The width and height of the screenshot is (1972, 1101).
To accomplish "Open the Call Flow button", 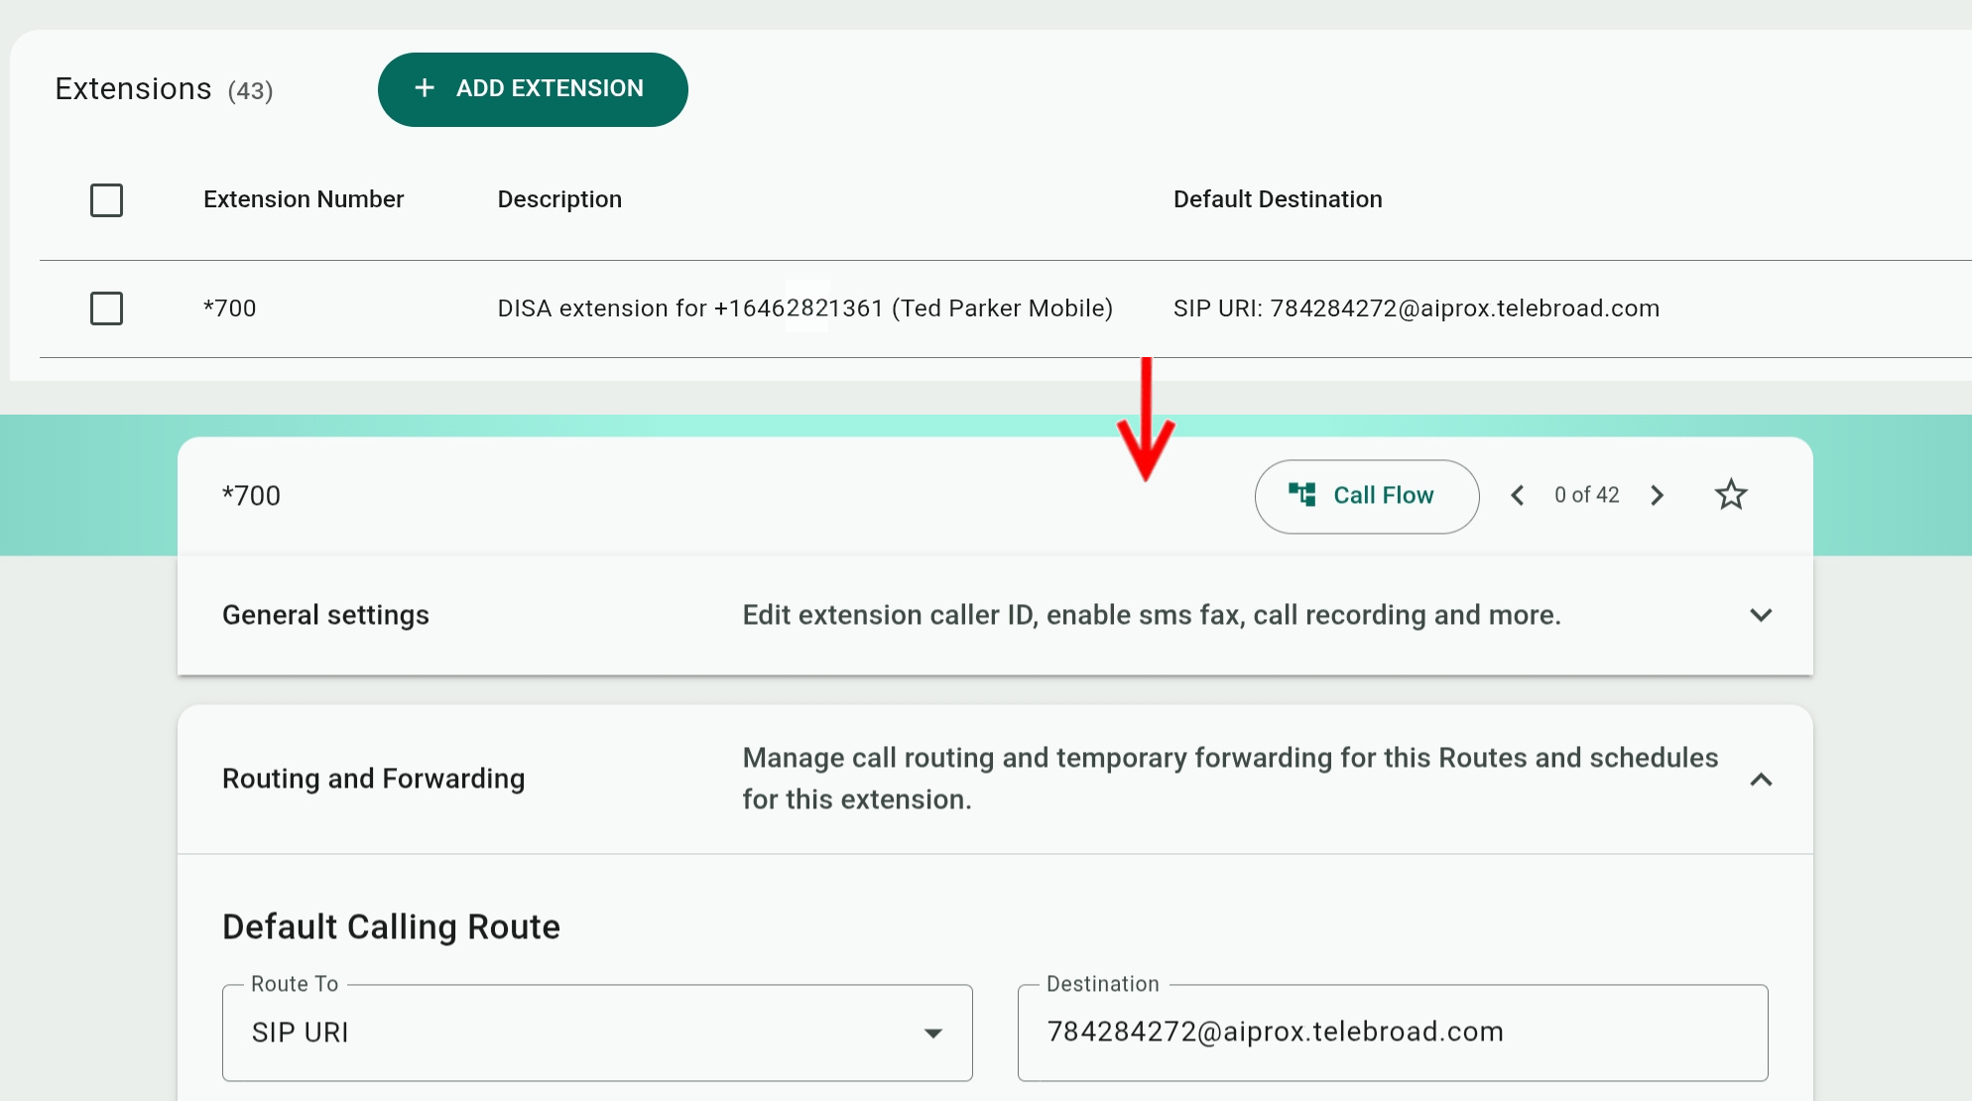I will click(1366, 496).
